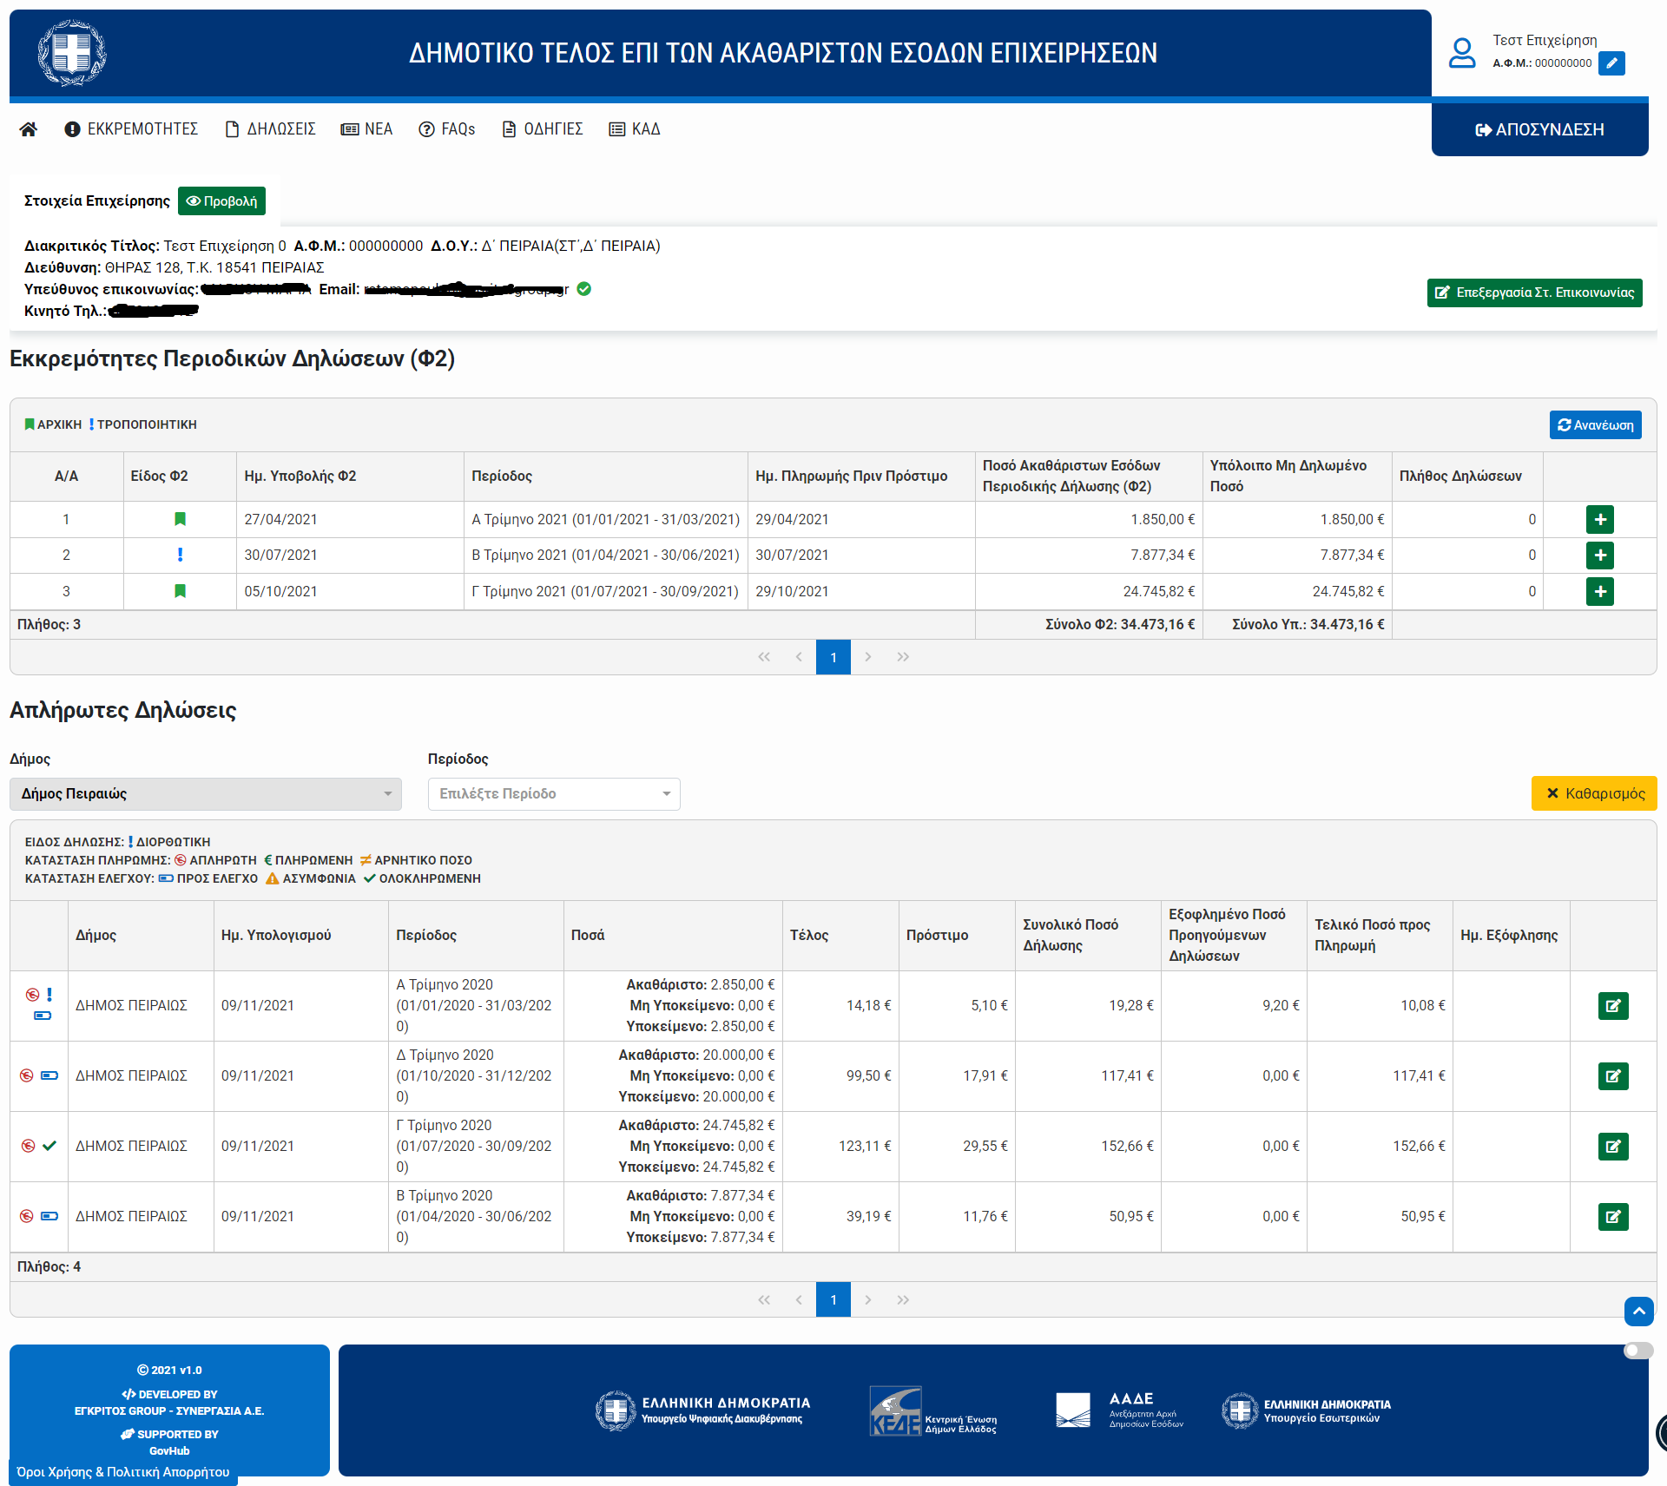Click the Ανανέωση refresh button
Viewport: 1667px width, 1486px height.
tap(1595, 424)
